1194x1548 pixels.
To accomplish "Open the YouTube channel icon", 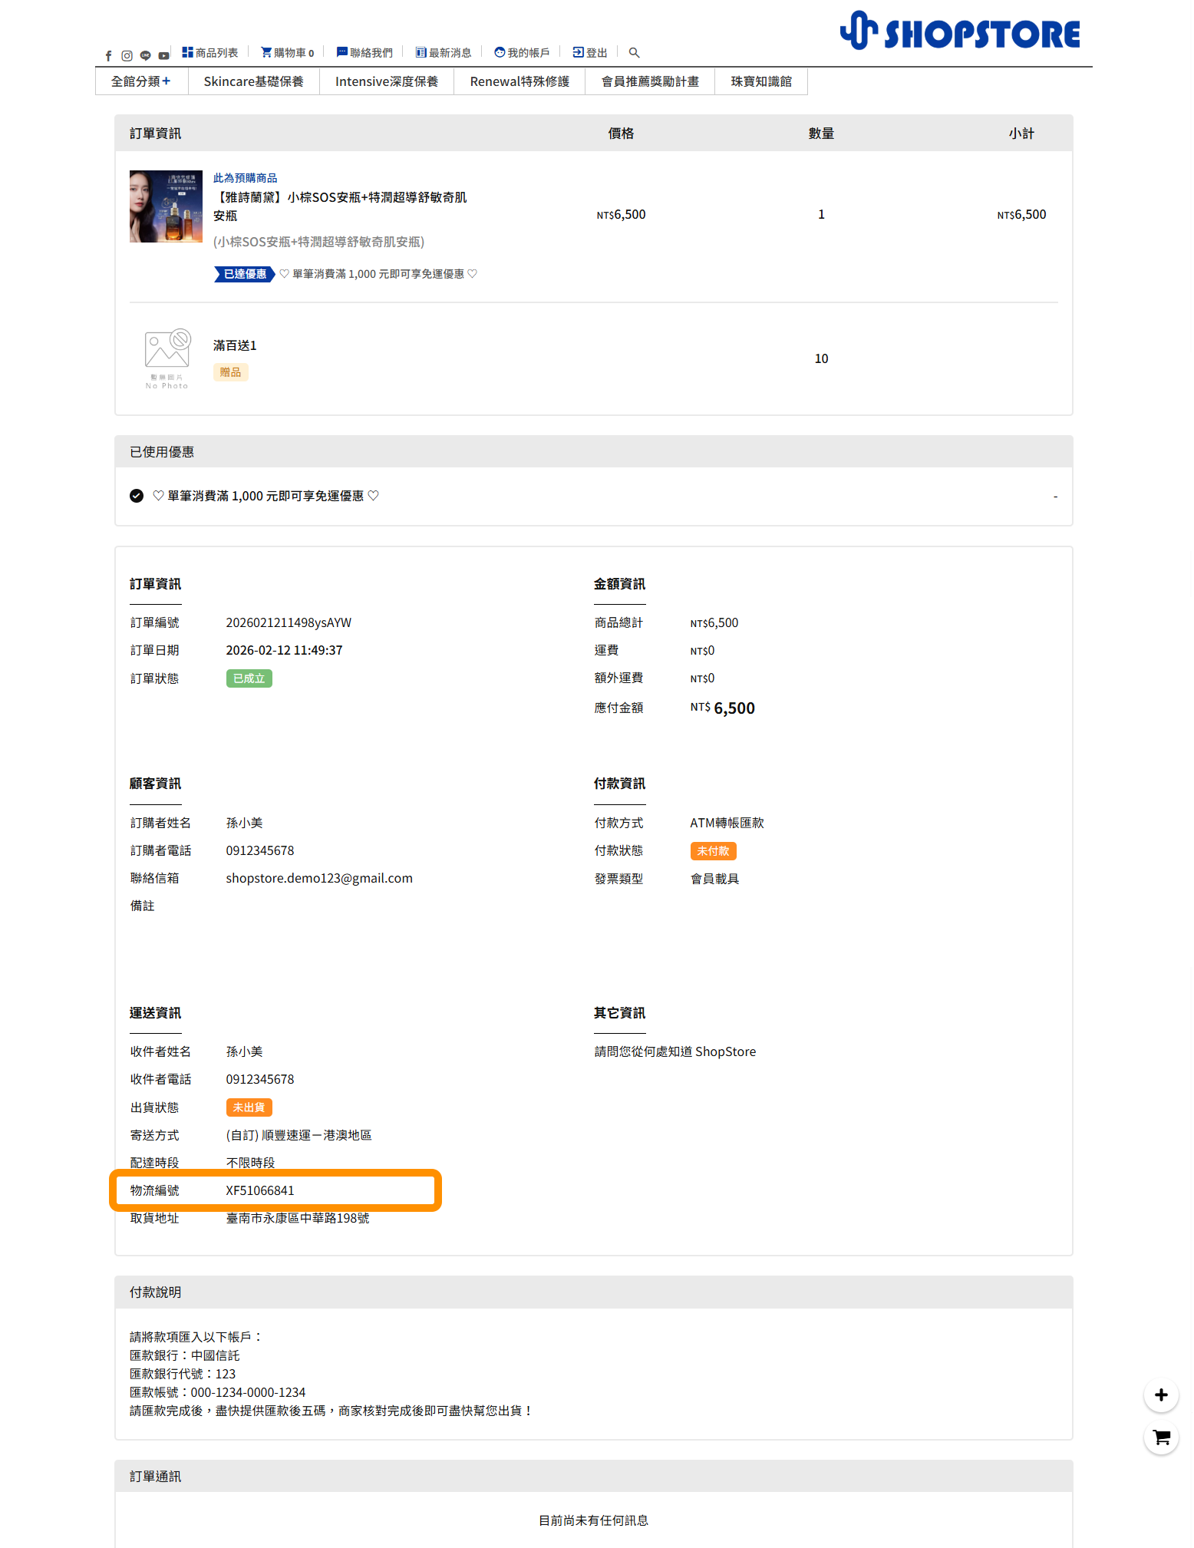I will click(163, 55).
